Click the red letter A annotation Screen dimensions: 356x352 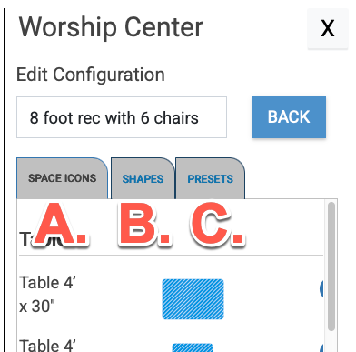(x=61, y=225)
